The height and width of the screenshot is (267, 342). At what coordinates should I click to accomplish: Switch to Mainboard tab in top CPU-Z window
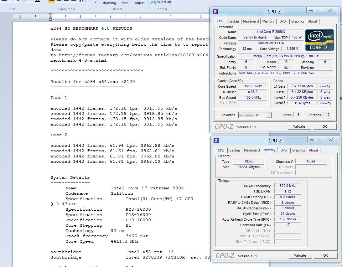tap(251, 21)
